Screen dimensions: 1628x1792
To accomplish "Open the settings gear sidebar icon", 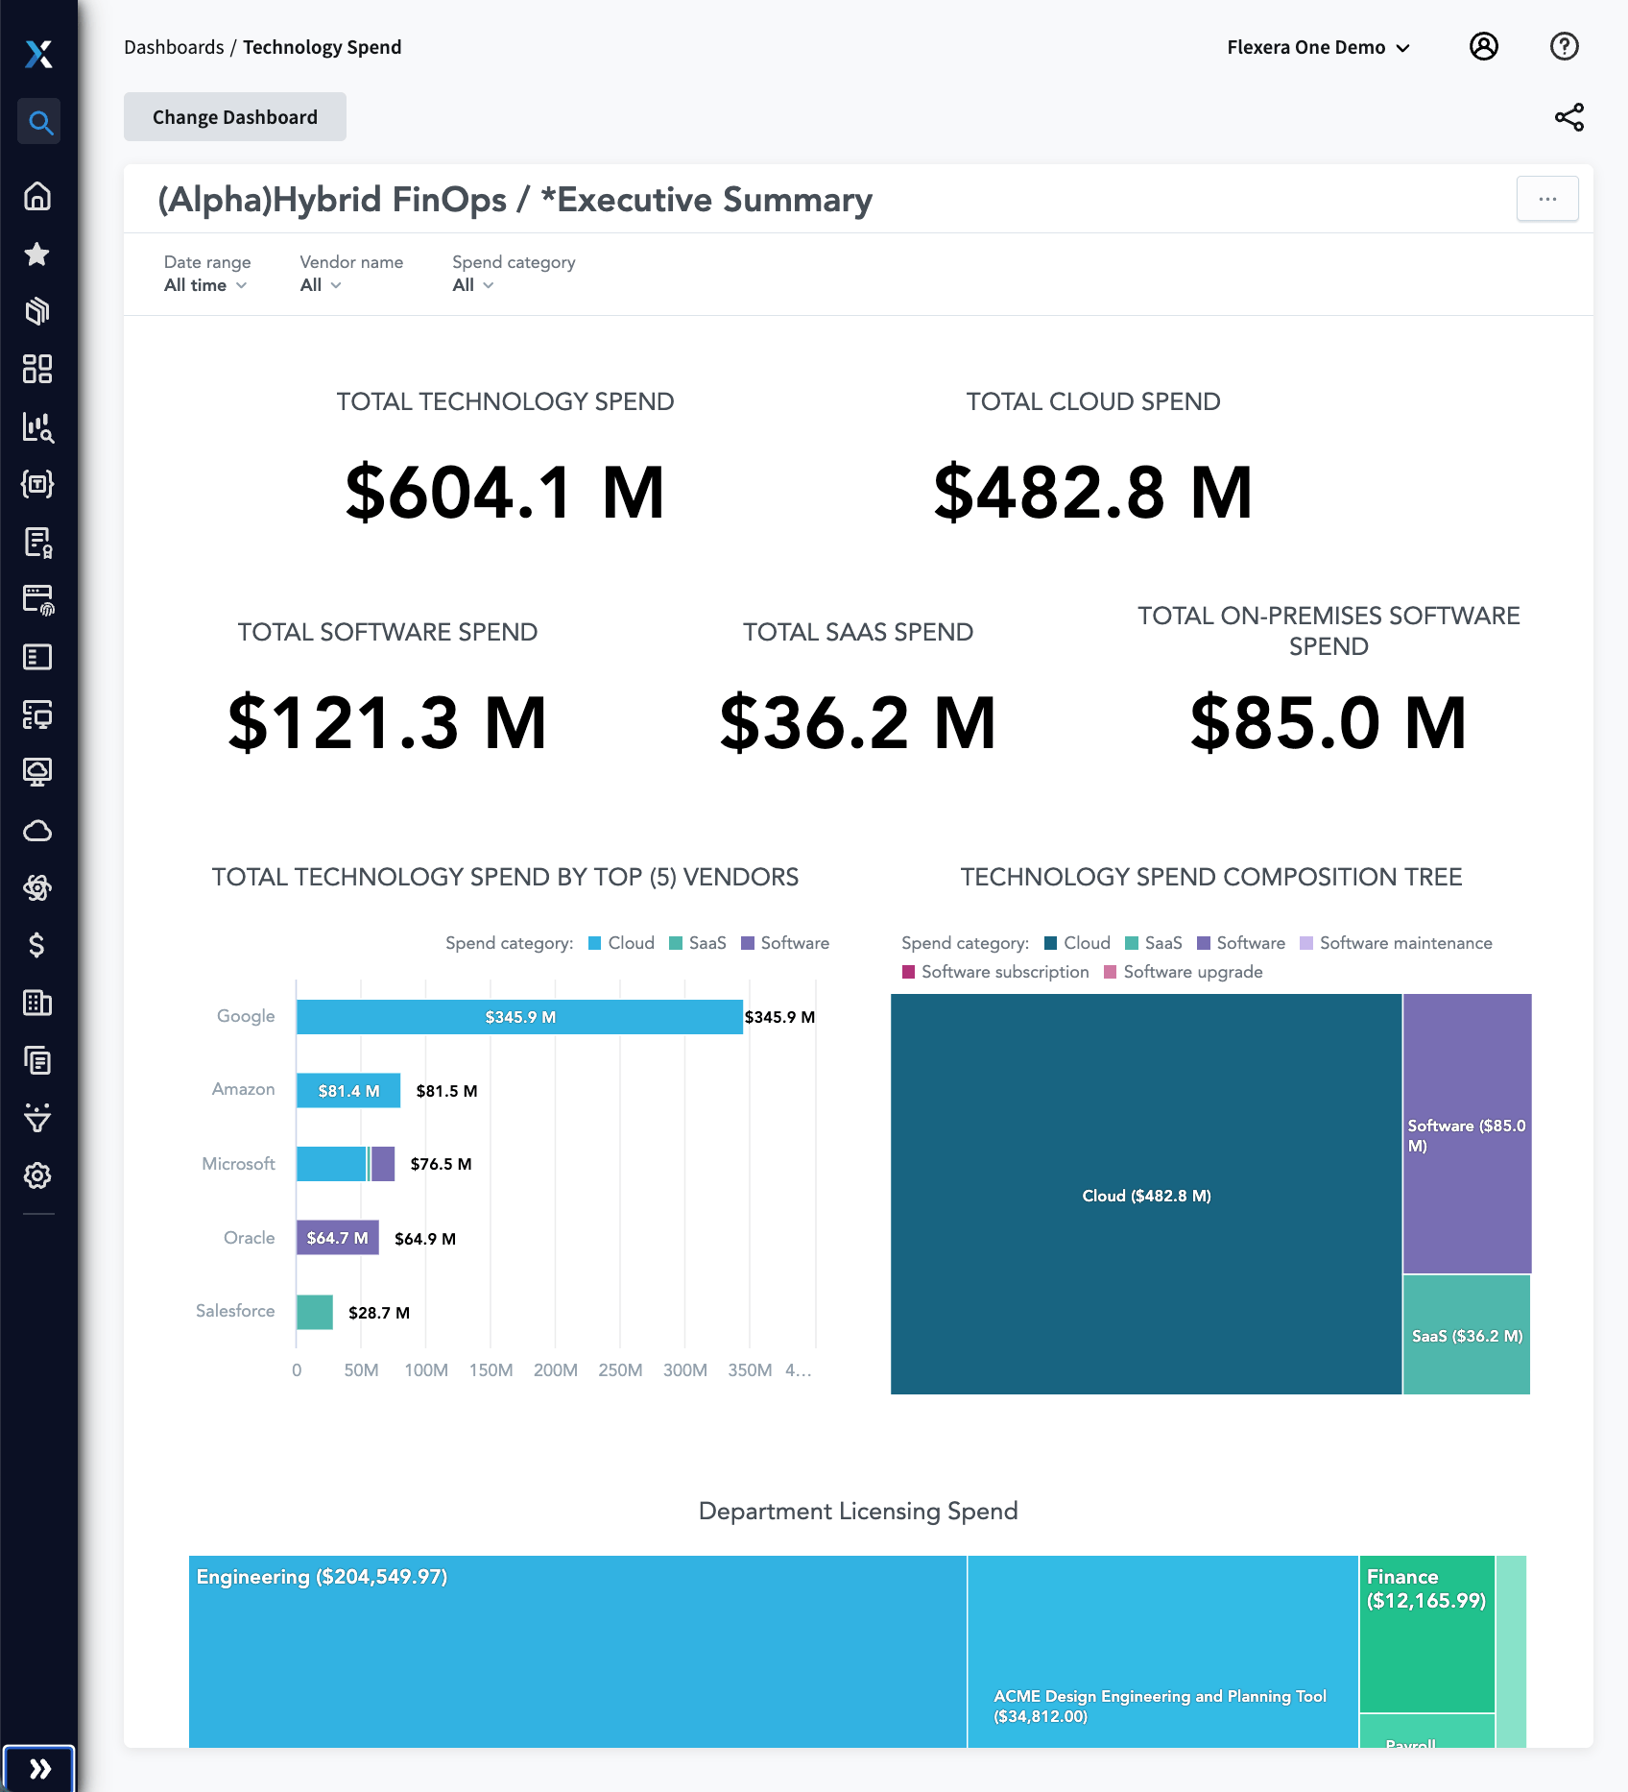I will click(37, 1175).
